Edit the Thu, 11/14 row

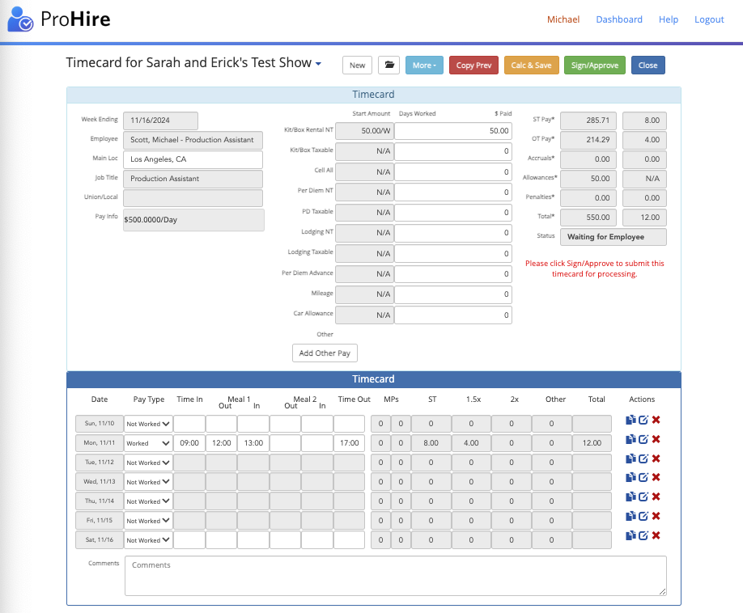[643, 497]
